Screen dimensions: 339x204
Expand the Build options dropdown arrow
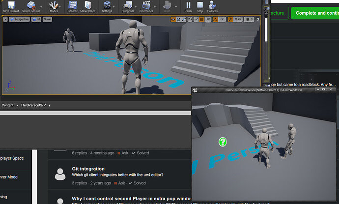click(176, 7)
